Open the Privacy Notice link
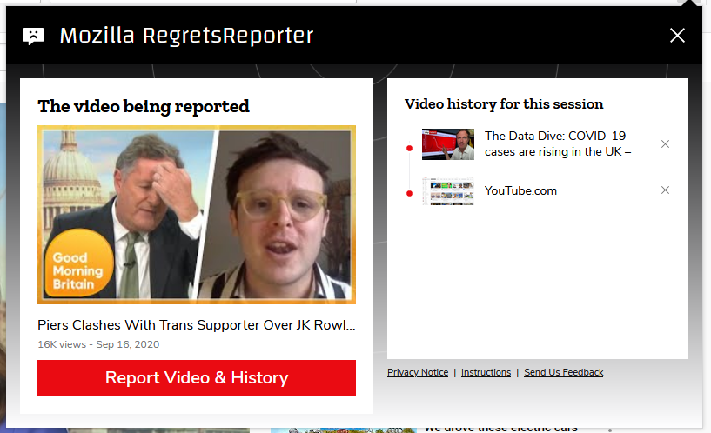The width and height of the screenshot is (711, 433). pos(418,372)
